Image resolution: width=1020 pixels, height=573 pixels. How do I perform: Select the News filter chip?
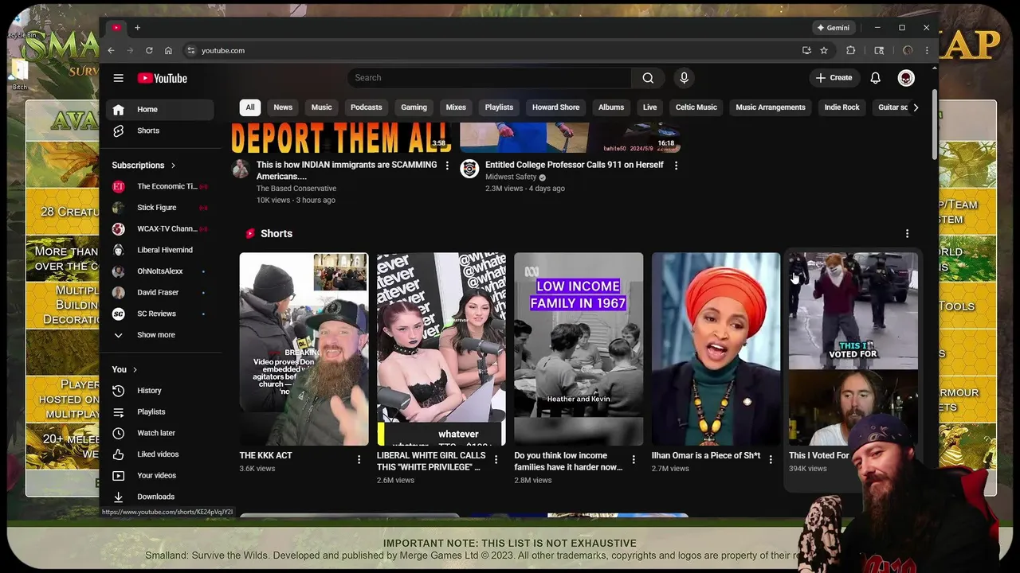(283, 107)
